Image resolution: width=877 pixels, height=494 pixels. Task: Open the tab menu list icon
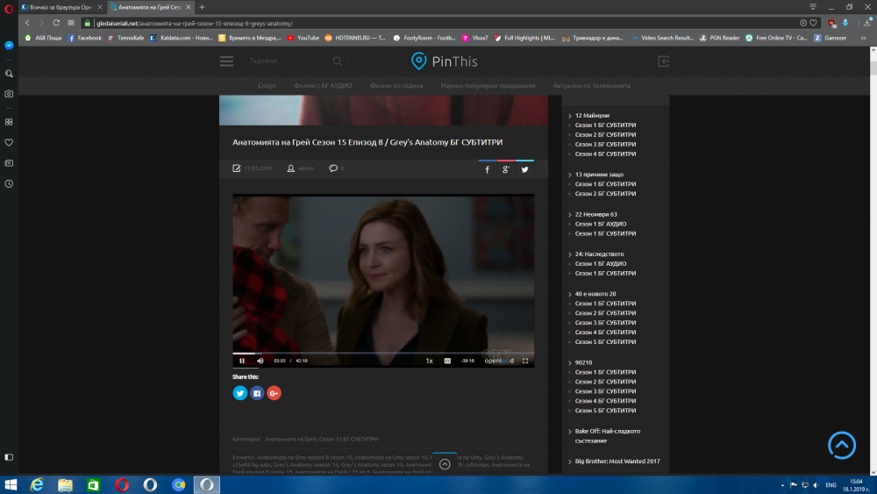(x=813, y=7)
